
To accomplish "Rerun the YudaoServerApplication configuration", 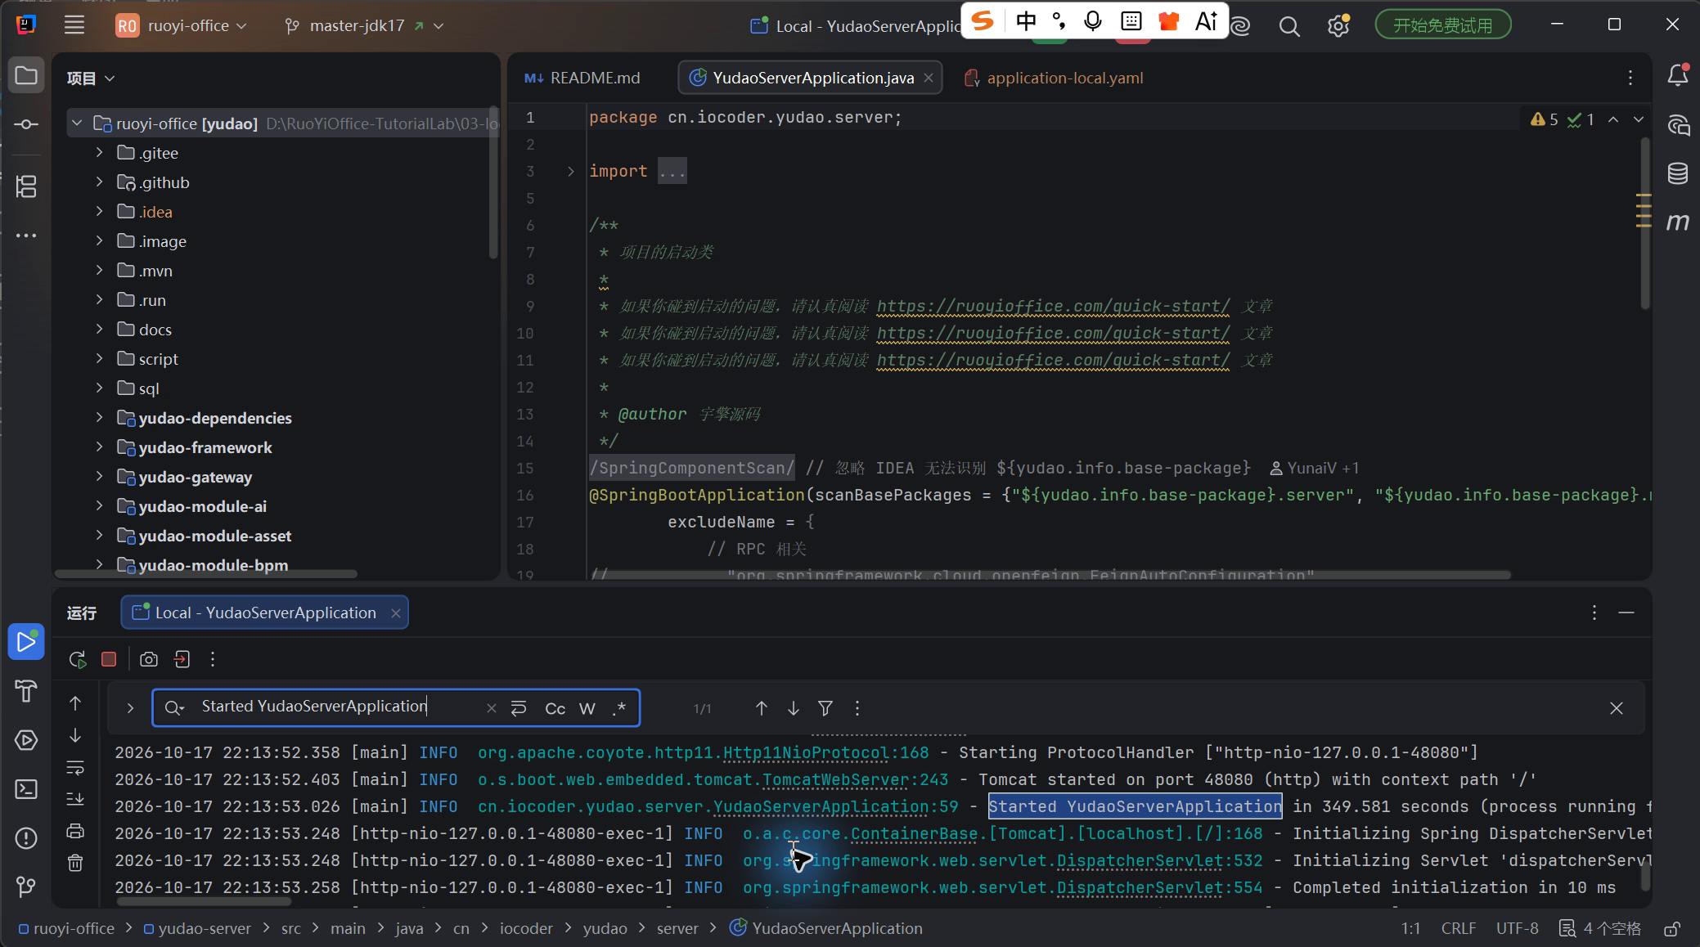I will (x=78, y=659).
